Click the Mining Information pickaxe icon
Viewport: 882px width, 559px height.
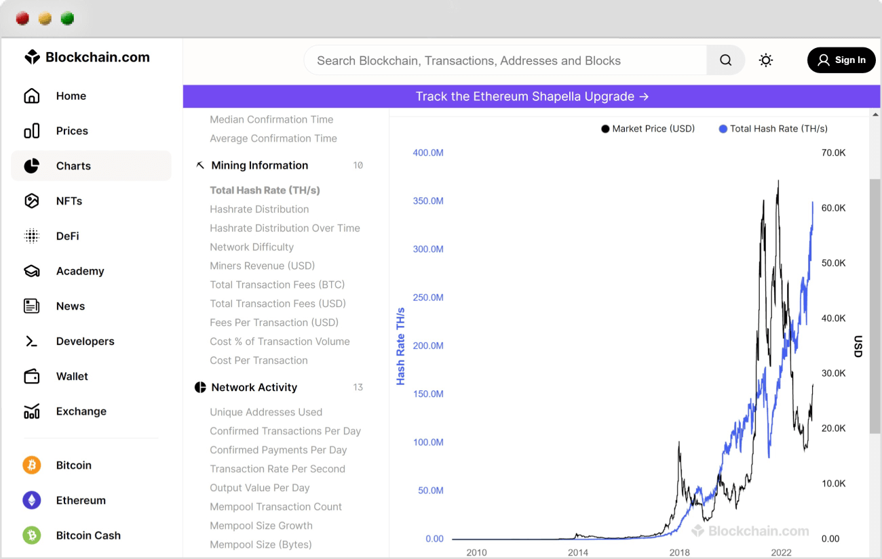coord(200,165)
